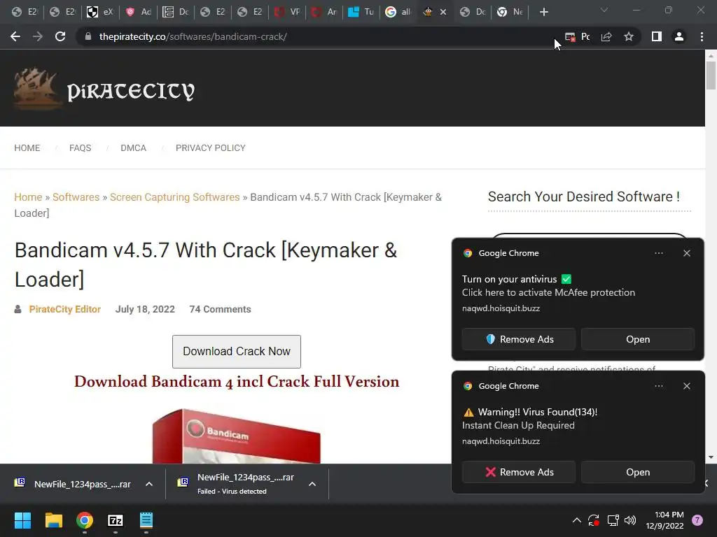Open the Chrome three-dot menu
The image size is (717, 537).
click(x=702, y=36)
